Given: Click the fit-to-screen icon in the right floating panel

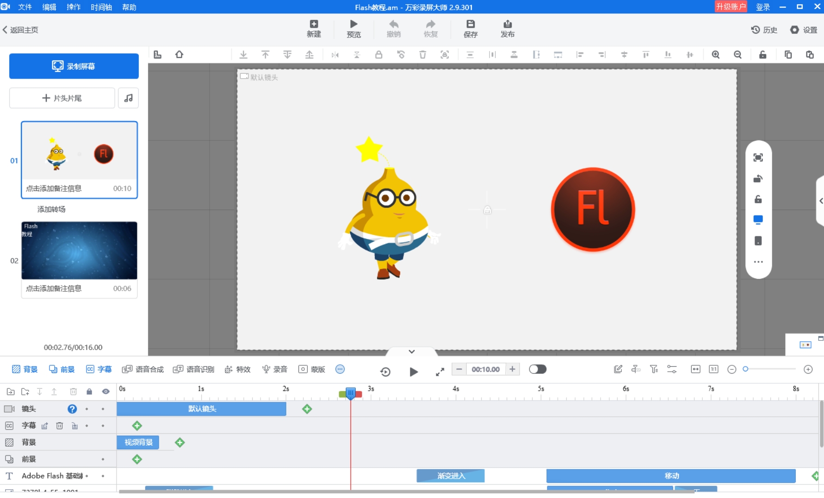Looking at the screenshot, I should click(x=758, y=158).
